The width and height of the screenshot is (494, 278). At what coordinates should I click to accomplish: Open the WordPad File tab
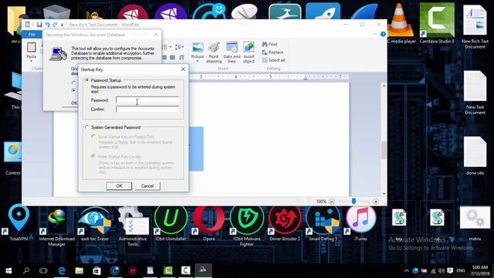pos(32,34)
